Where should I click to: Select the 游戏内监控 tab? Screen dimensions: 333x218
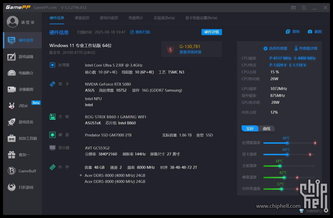point(109,18)
